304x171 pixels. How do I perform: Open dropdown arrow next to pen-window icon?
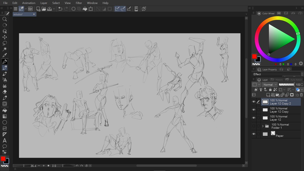tap(26, 9)
